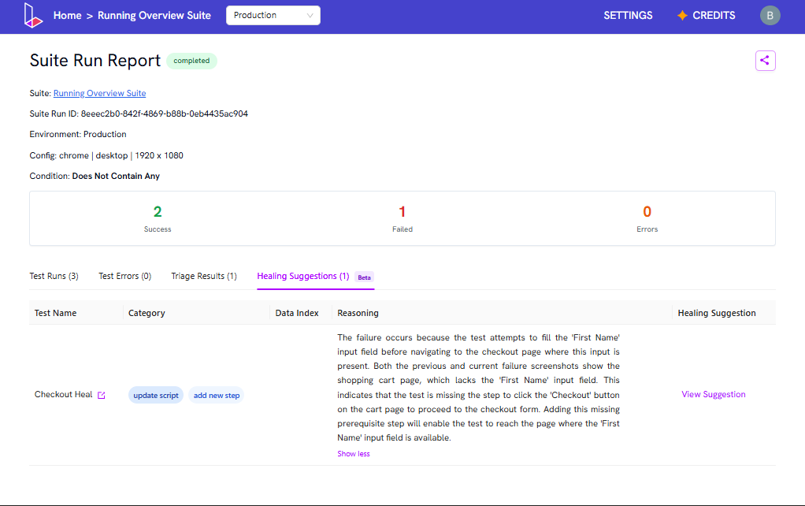This screenshot has width=805, height=506.
Task: Click the update script category tag
Action: [x=155, y=395]
